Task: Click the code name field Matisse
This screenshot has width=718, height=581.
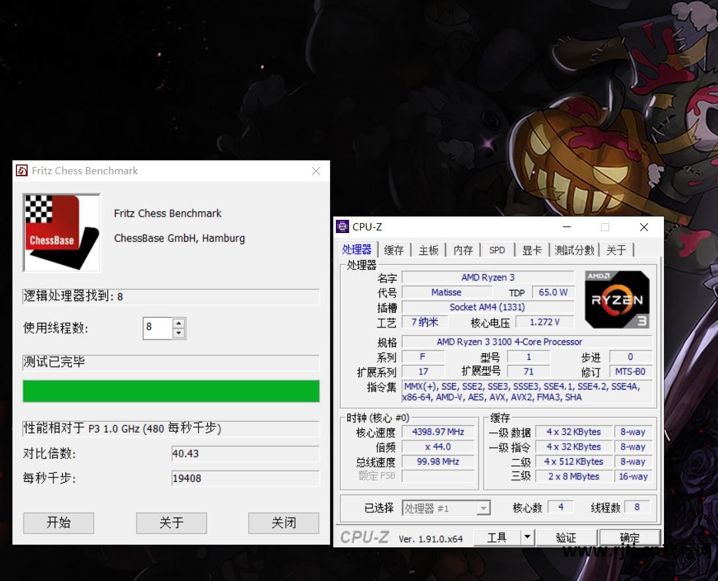Action: (447, 292)
